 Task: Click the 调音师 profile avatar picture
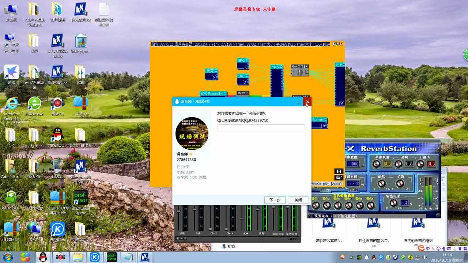click(192, 134)
